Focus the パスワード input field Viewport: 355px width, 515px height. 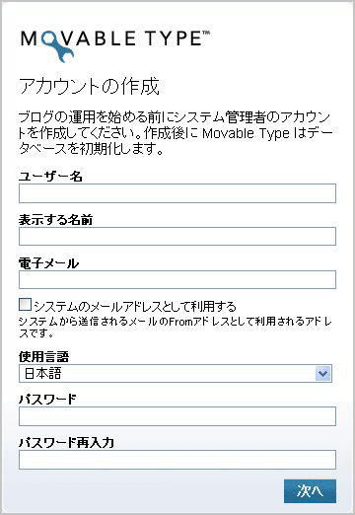tap(177, 416)
